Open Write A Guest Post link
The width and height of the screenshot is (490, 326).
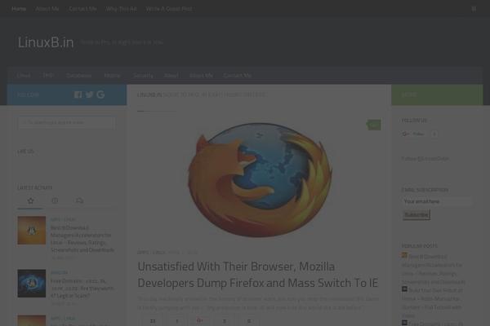click(169, 9)
